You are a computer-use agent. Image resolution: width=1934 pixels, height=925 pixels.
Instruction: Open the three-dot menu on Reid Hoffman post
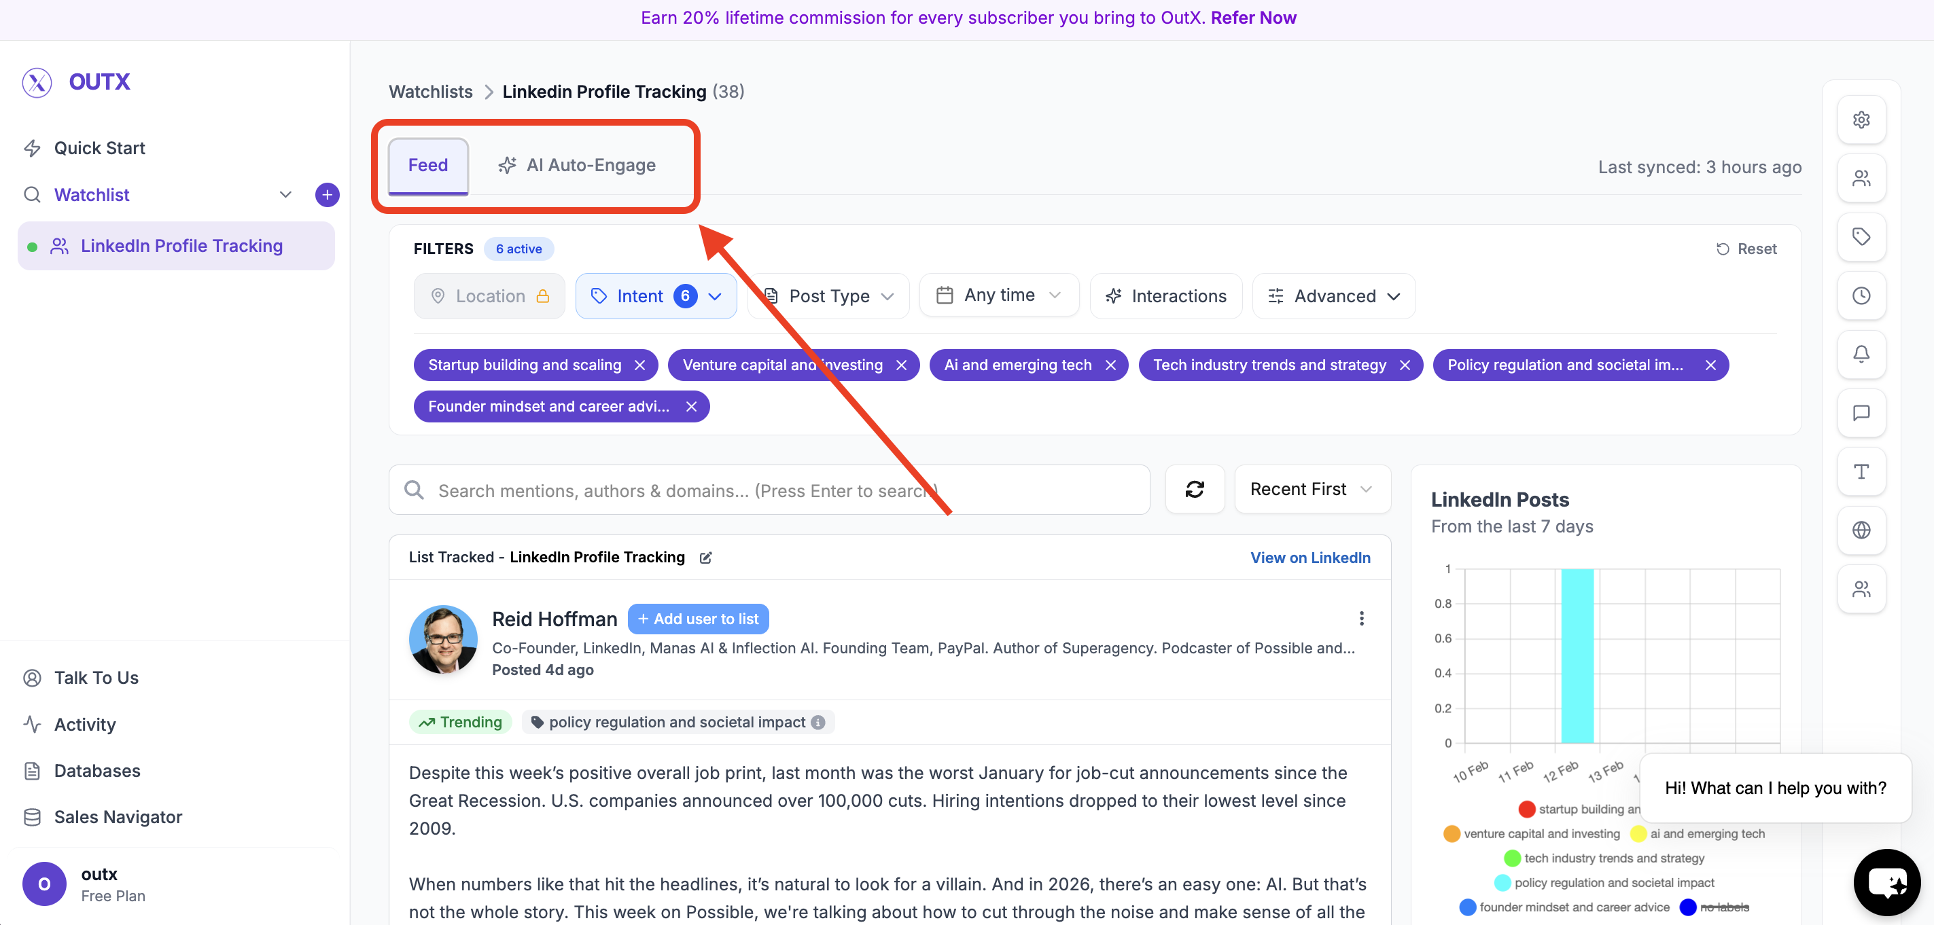[1361, 618]
